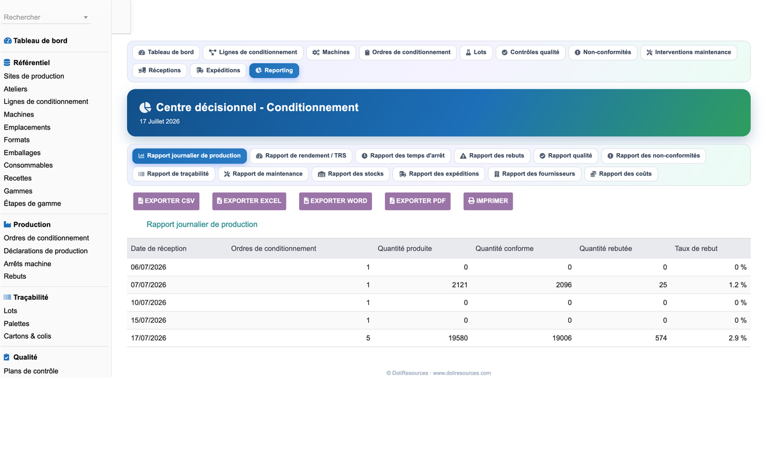Click the Taux de rebut column header

696,248
